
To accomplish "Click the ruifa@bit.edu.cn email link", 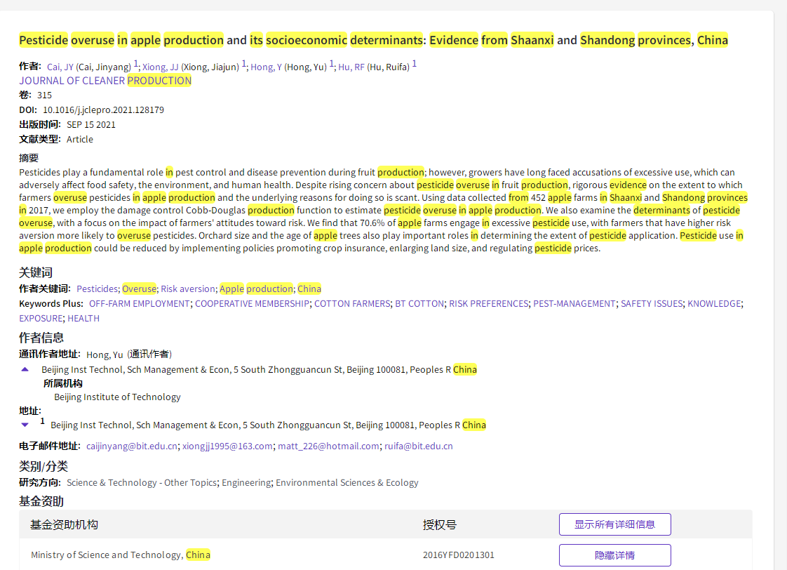I will (419, 446).
